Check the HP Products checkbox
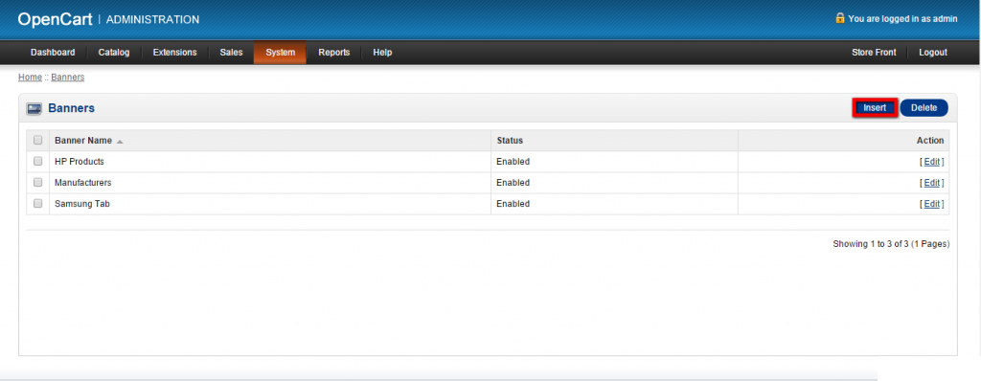The height and width of the screenshot is (381, 981). [x=37, y=162]
